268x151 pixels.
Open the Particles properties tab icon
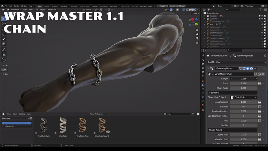click(203, 89)
